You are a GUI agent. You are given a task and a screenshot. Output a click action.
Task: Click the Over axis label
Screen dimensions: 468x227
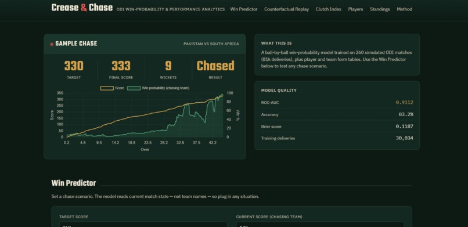tap(145, 149)
